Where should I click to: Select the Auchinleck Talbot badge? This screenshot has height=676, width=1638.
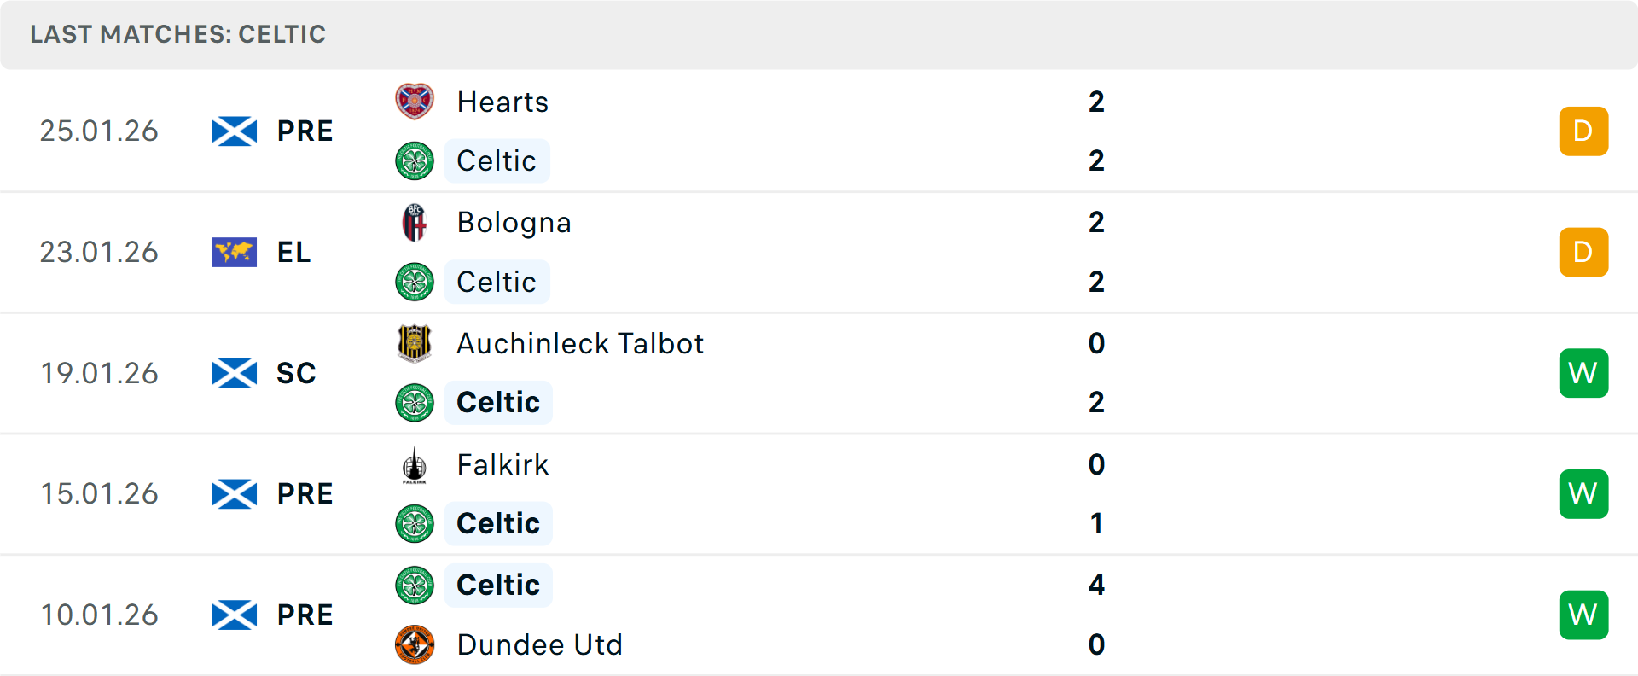[415, 344]
